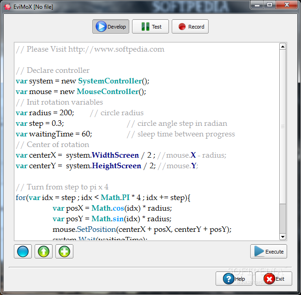The height and width of the screenshot is (295, 301).
Task: Click the '// Declare controller' comment
Action: [x=53, y=71]
